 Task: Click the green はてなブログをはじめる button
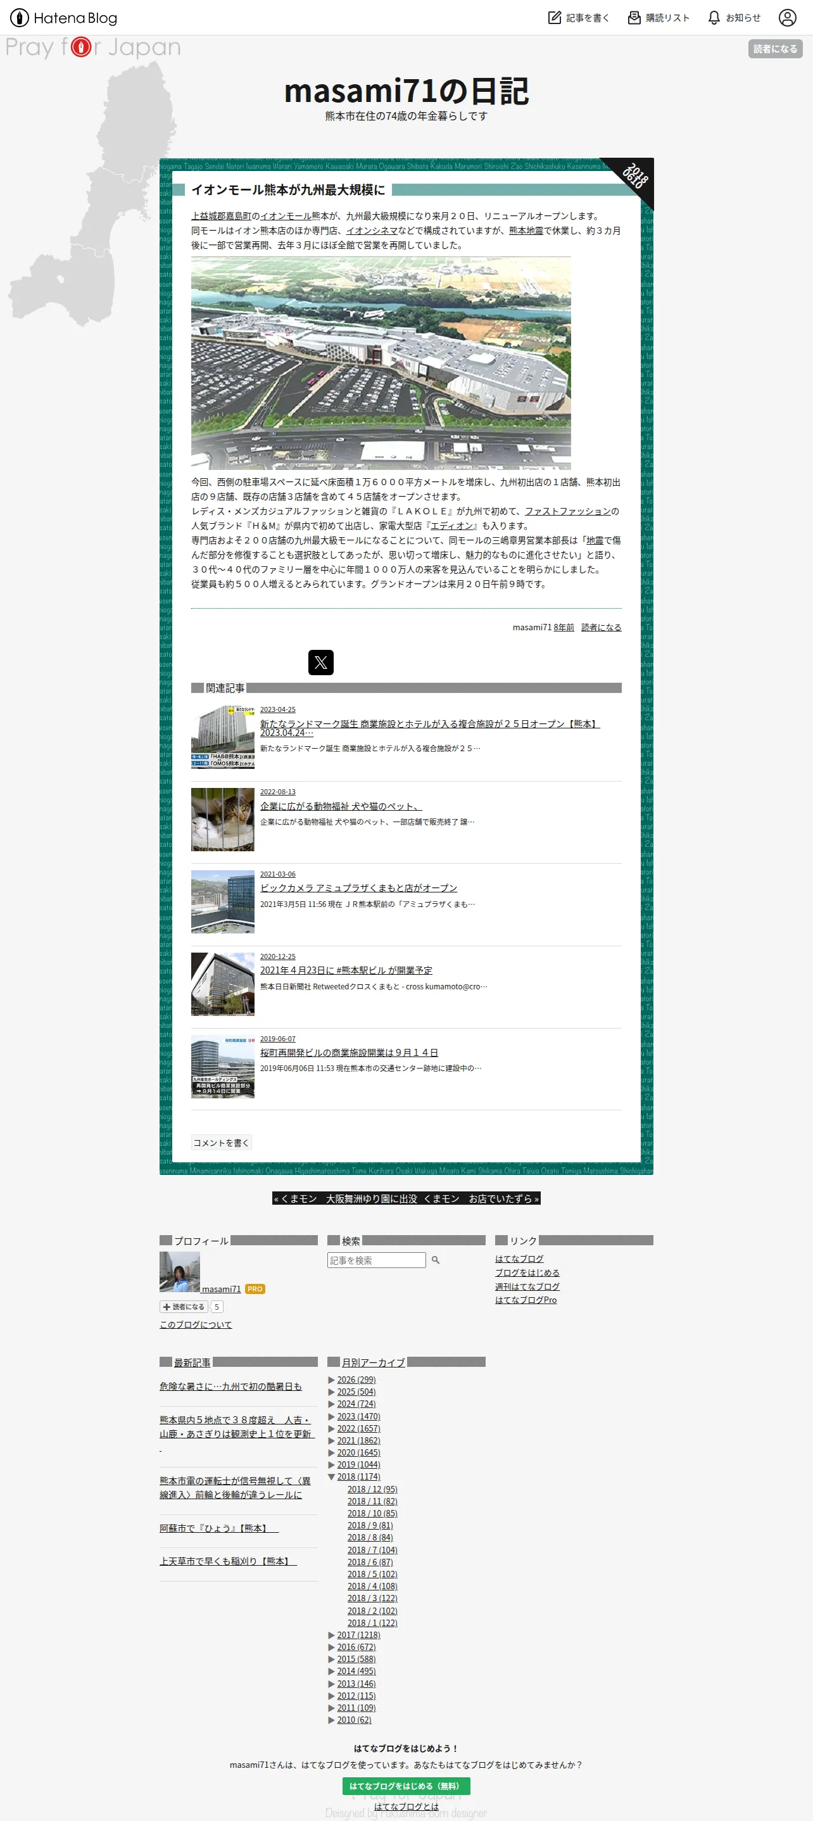click(406, 1786)
